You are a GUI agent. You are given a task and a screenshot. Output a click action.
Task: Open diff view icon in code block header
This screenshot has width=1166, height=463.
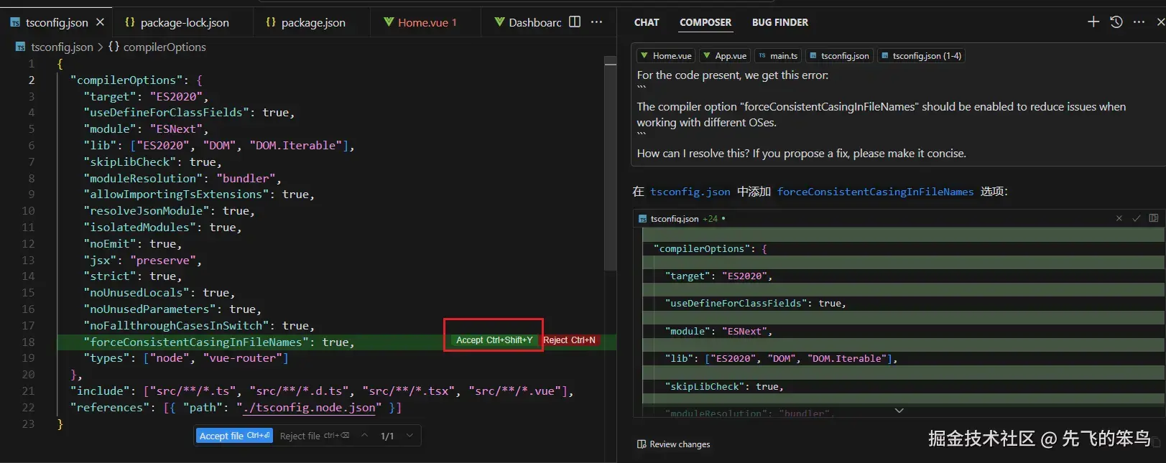pos(1153,218)
